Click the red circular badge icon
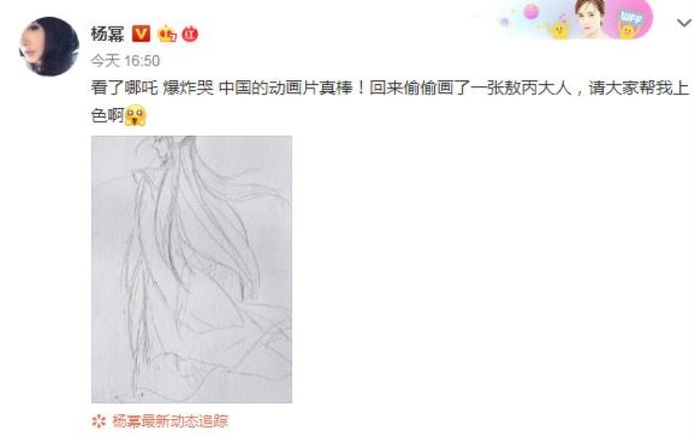 pyautogui.click(x=190, y=34)
